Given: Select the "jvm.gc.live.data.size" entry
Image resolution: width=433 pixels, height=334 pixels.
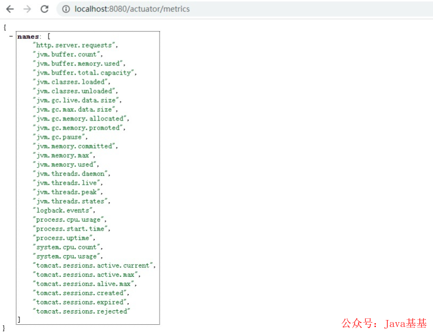Looking at the screenshot, I should click(x=76, y=100).
